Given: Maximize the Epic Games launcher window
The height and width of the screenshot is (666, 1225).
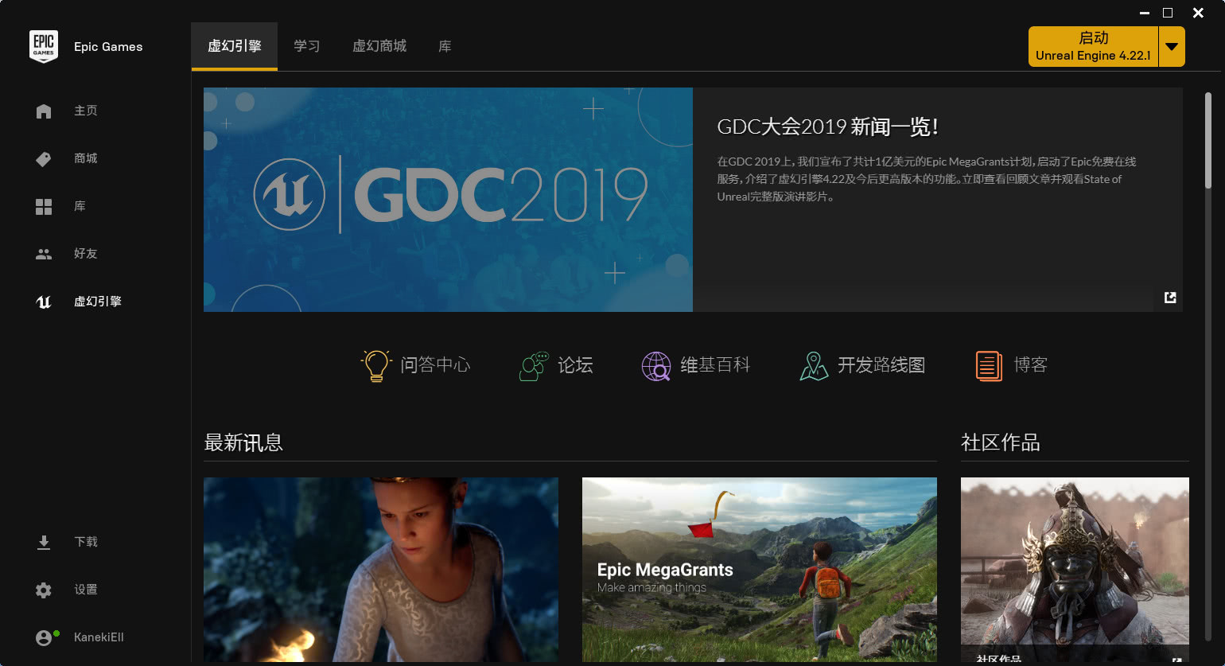Looking at the screenshot, I should coord(1168,13).
